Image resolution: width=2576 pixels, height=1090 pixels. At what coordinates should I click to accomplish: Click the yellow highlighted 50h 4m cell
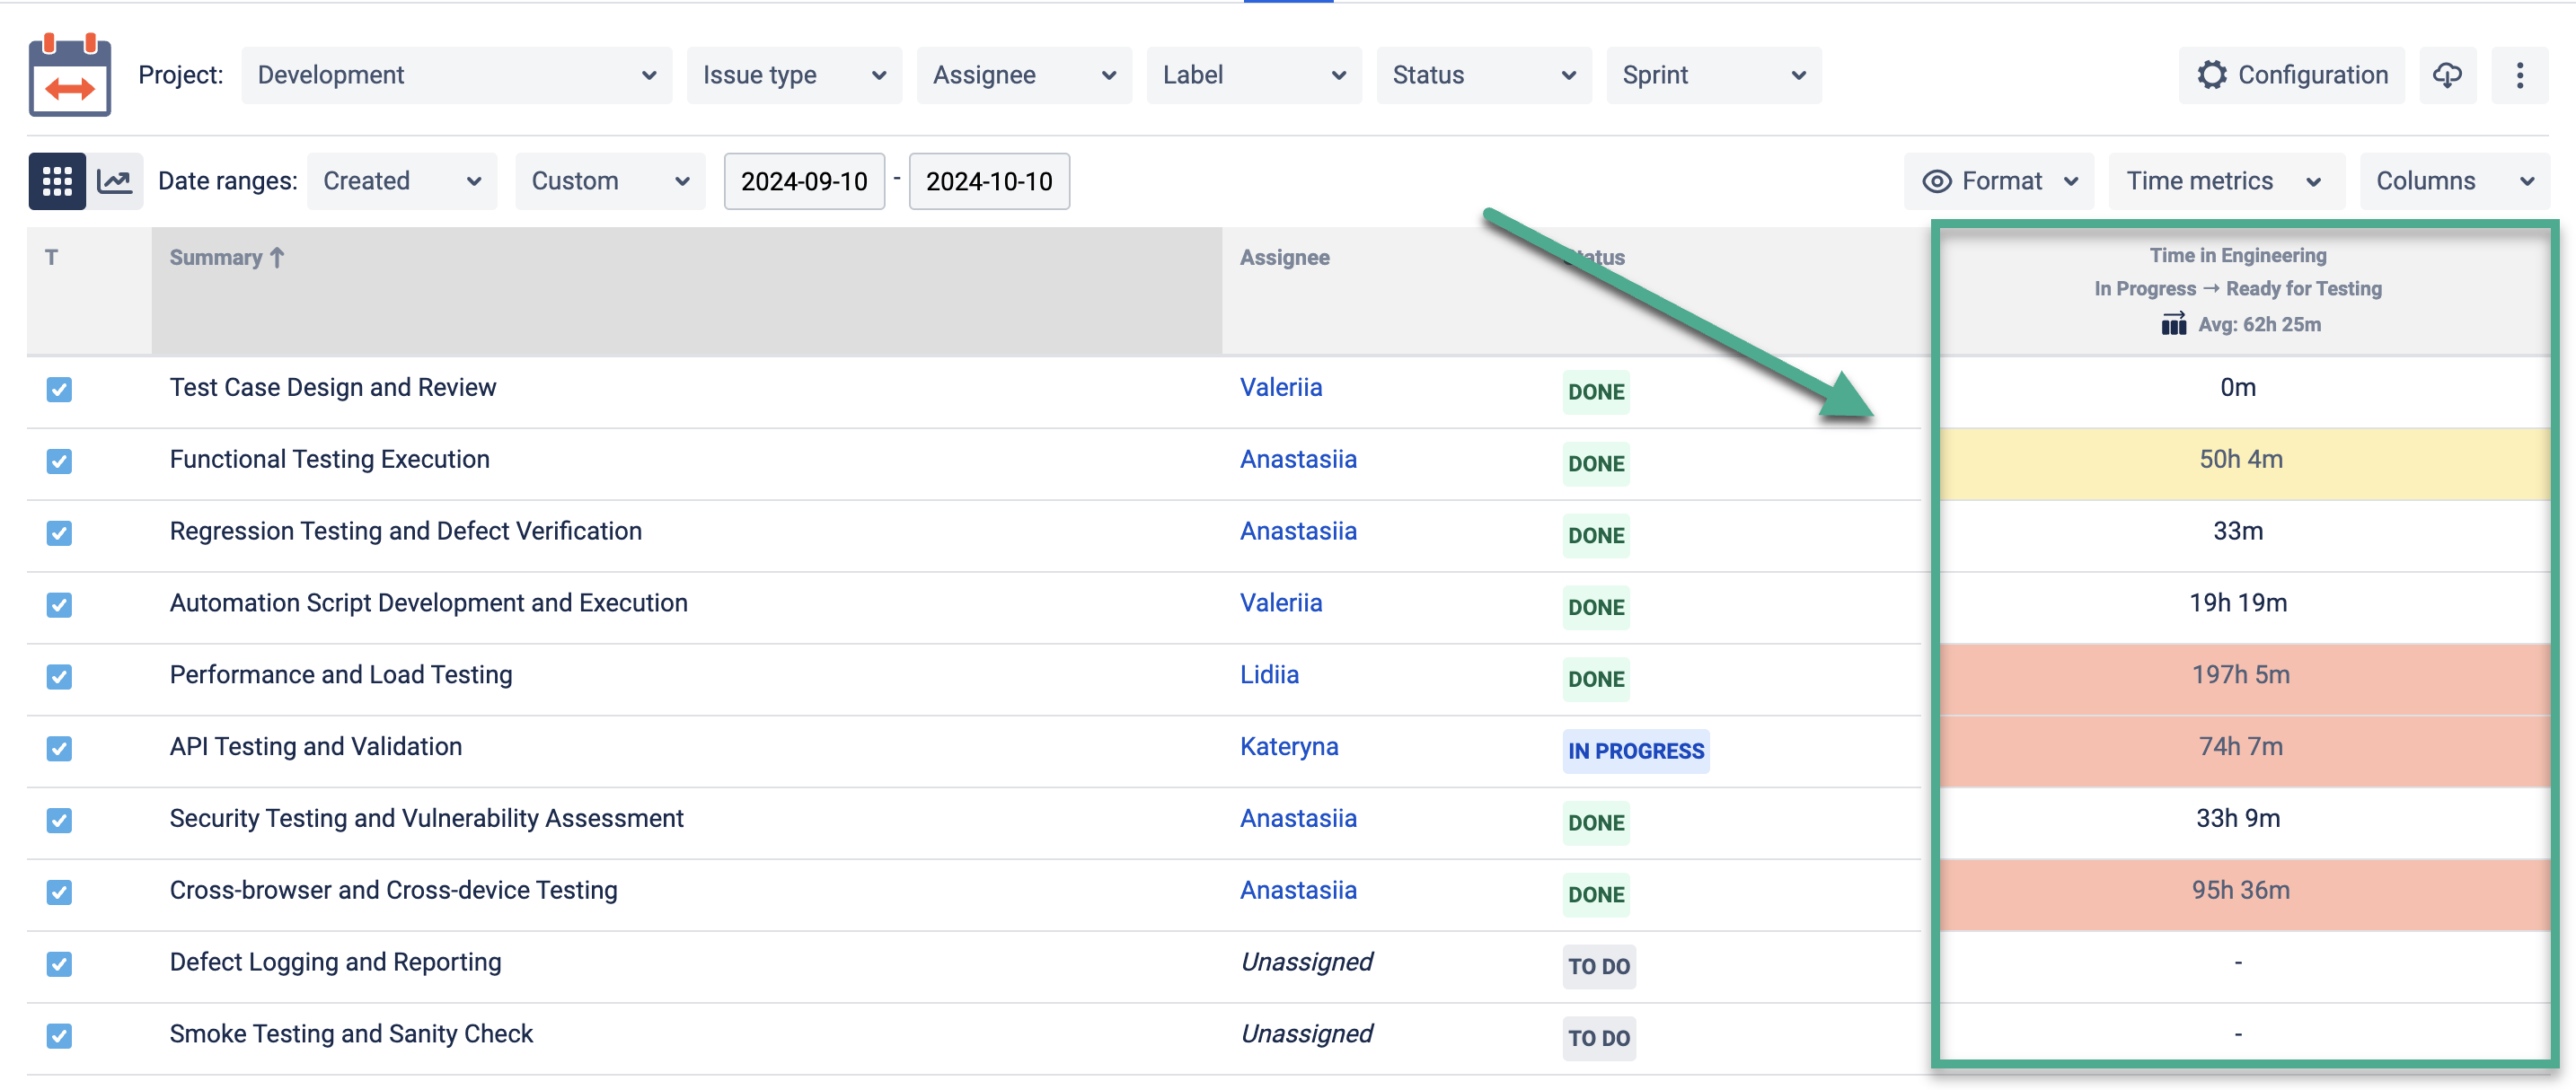2240,460
